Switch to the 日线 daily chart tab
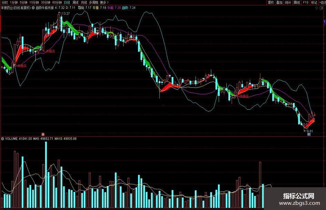Screen dimensions: 326x210 tap(67, 2)
